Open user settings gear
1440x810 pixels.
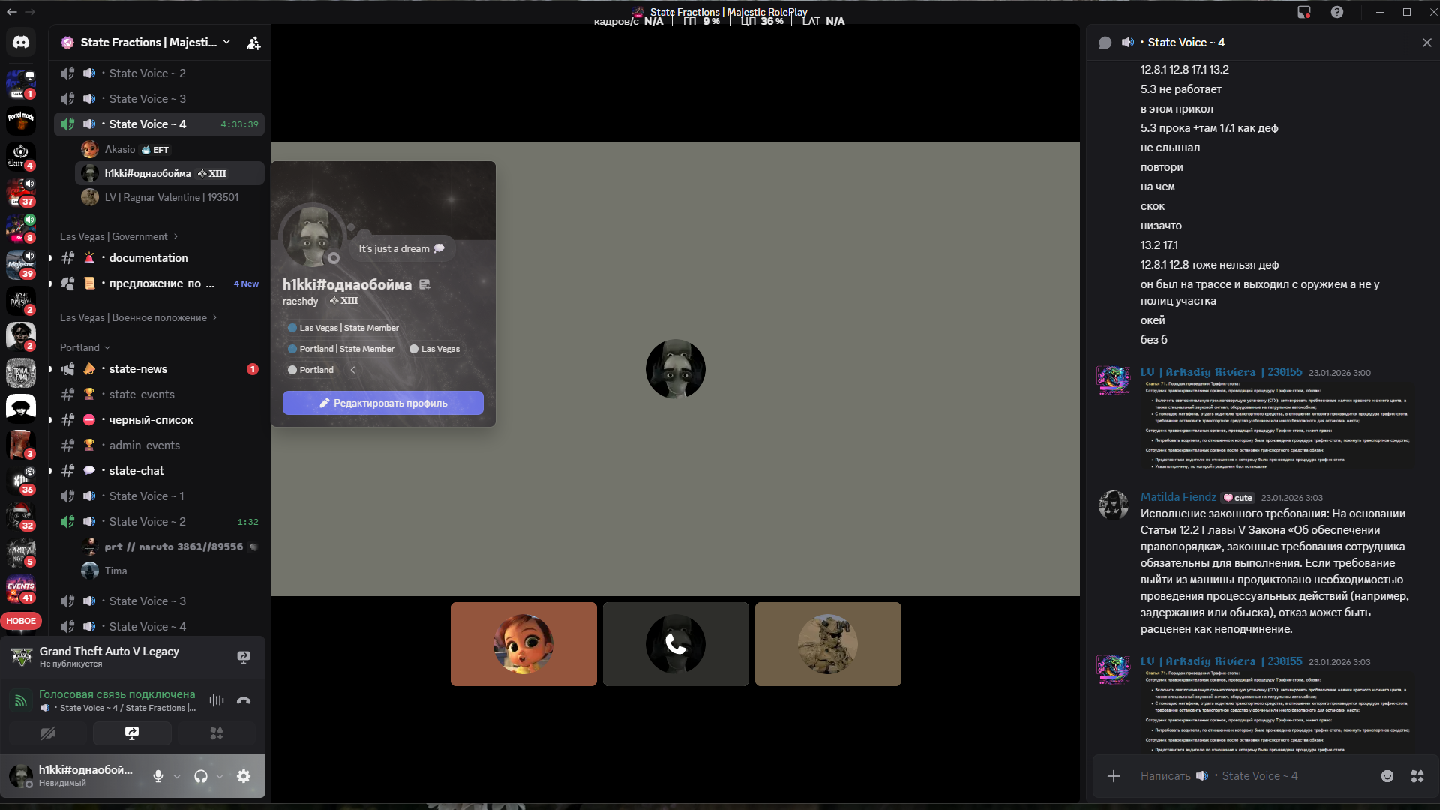coord(244,776)
